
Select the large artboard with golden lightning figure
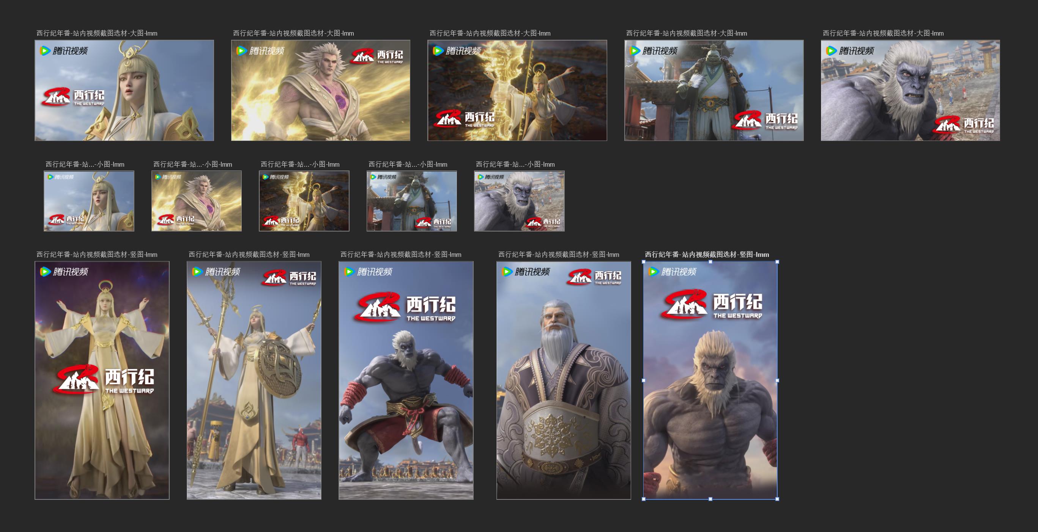(517, 90)
